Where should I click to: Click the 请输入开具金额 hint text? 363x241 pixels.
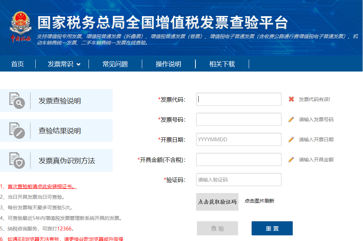pos(316,160)
